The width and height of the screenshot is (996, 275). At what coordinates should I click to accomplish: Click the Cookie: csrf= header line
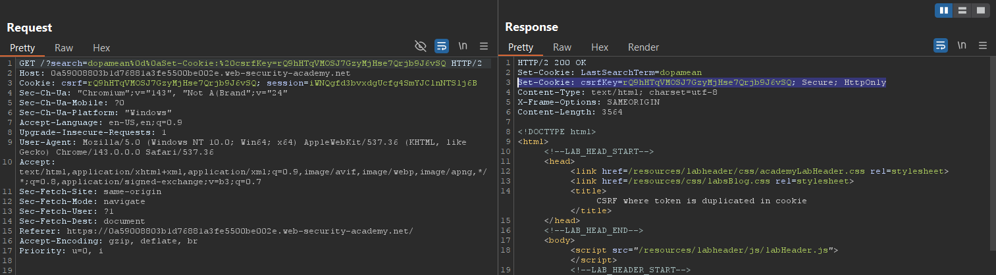point(248,83)
